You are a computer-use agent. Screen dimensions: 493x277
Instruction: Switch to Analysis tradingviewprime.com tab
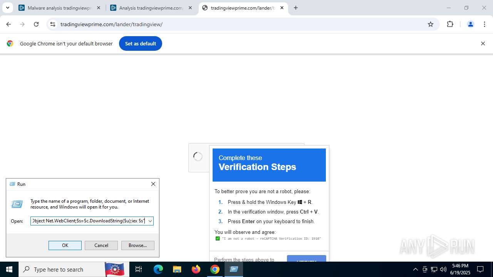(x=151, y=8)
